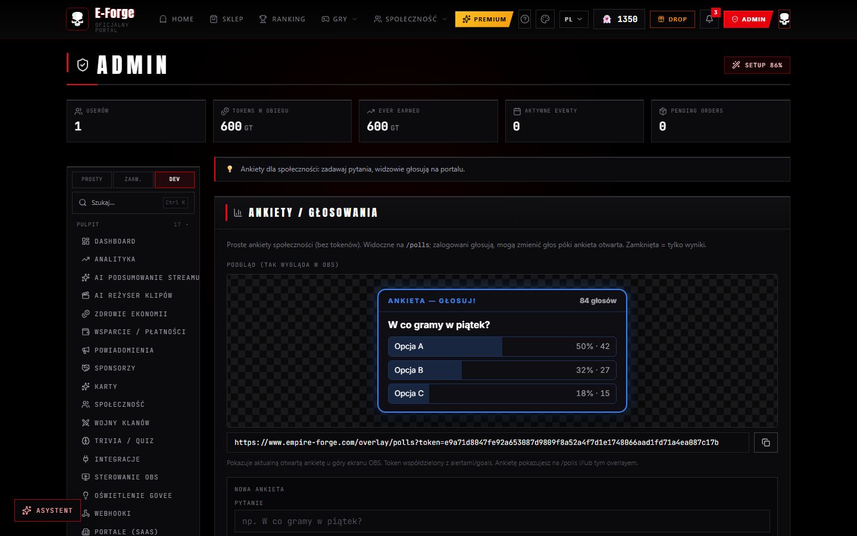Focus the poll question Pytanie field
Viewport: 857px width, 536px height.
[x=502, y=521]
